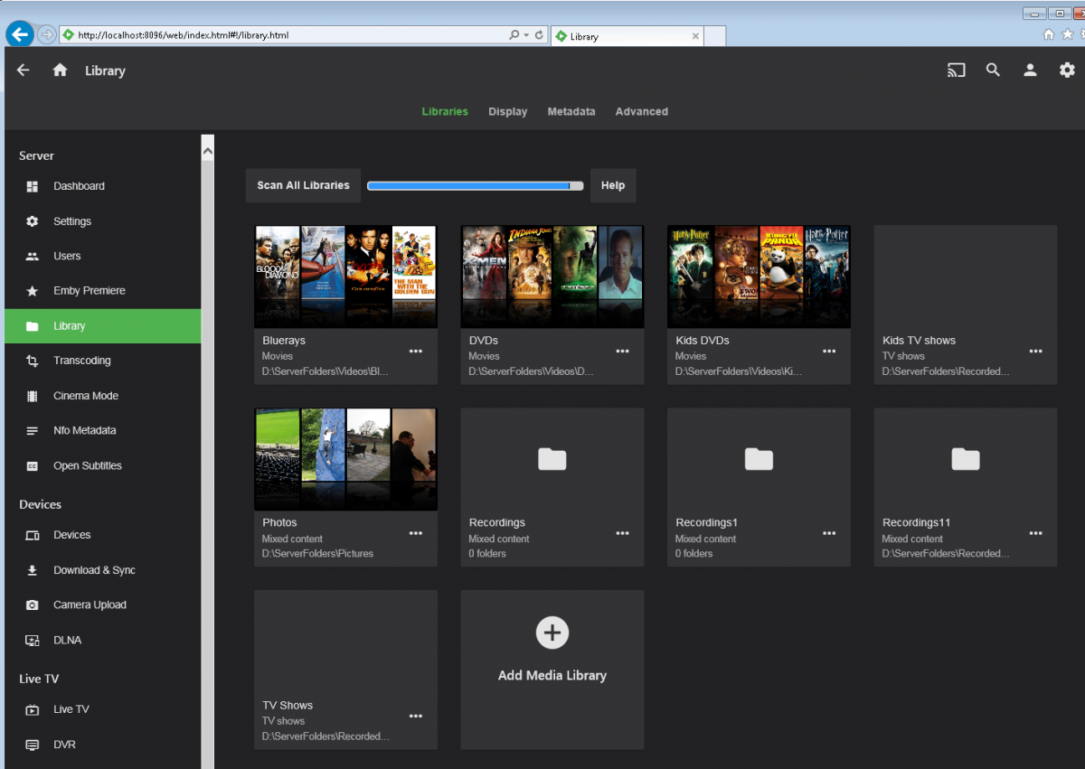
Task: Open the Recordings library folder icon
Action: [x=552, y=459]
